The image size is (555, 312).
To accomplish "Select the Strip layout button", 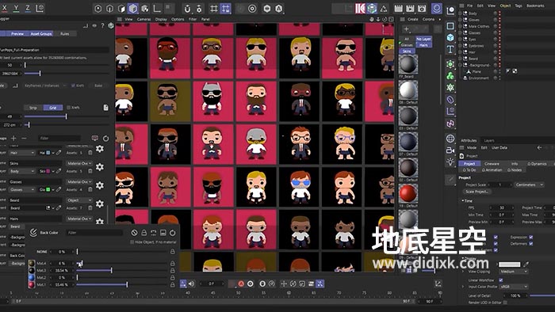I will (33, 108).
